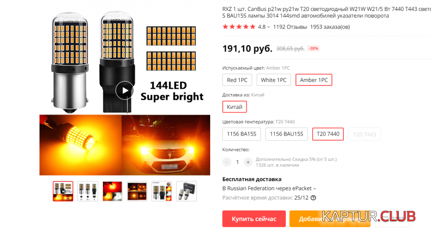
Task: Select the Amber 1PC color option
Action: point(314,80)
